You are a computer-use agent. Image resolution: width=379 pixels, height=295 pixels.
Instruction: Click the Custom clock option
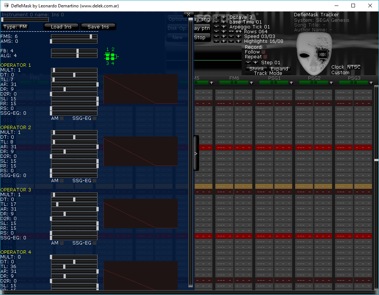tap(340, 73)
